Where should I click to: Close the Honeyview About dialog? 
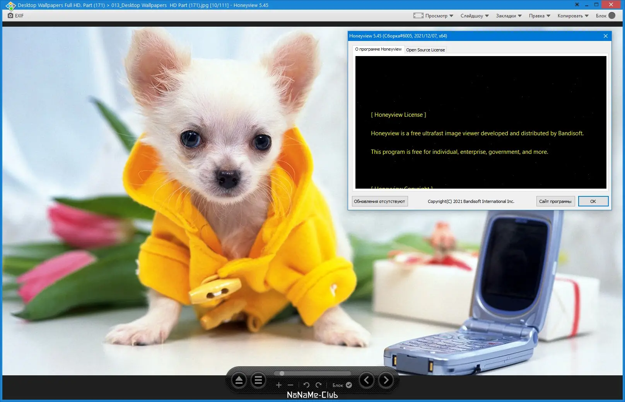point(606,36)
